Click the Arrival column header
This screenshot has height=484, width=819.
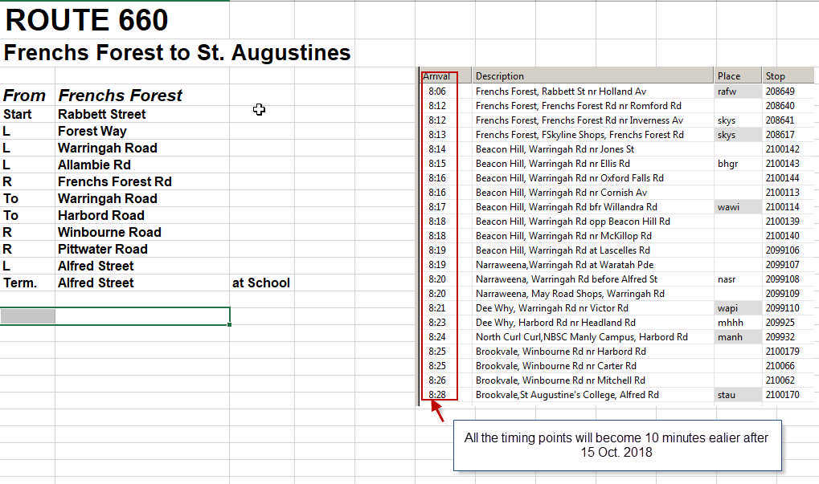437,76
